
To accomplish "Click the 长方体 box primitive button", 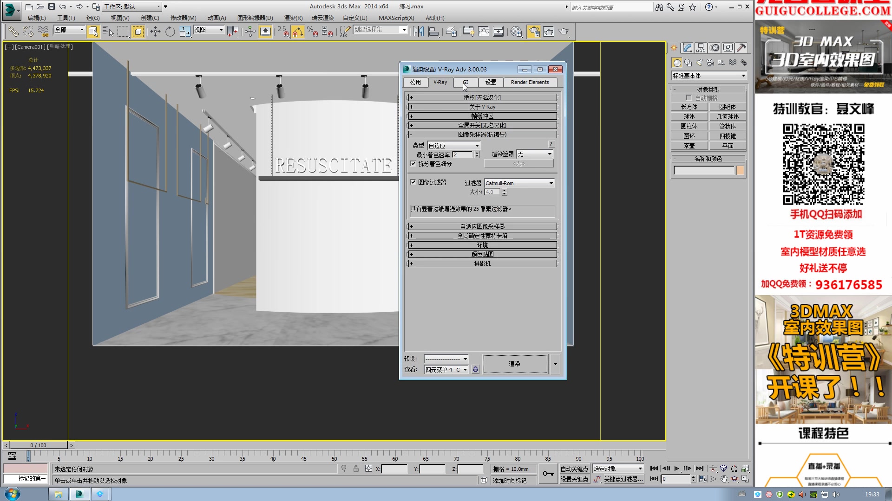I will point(689,107).
